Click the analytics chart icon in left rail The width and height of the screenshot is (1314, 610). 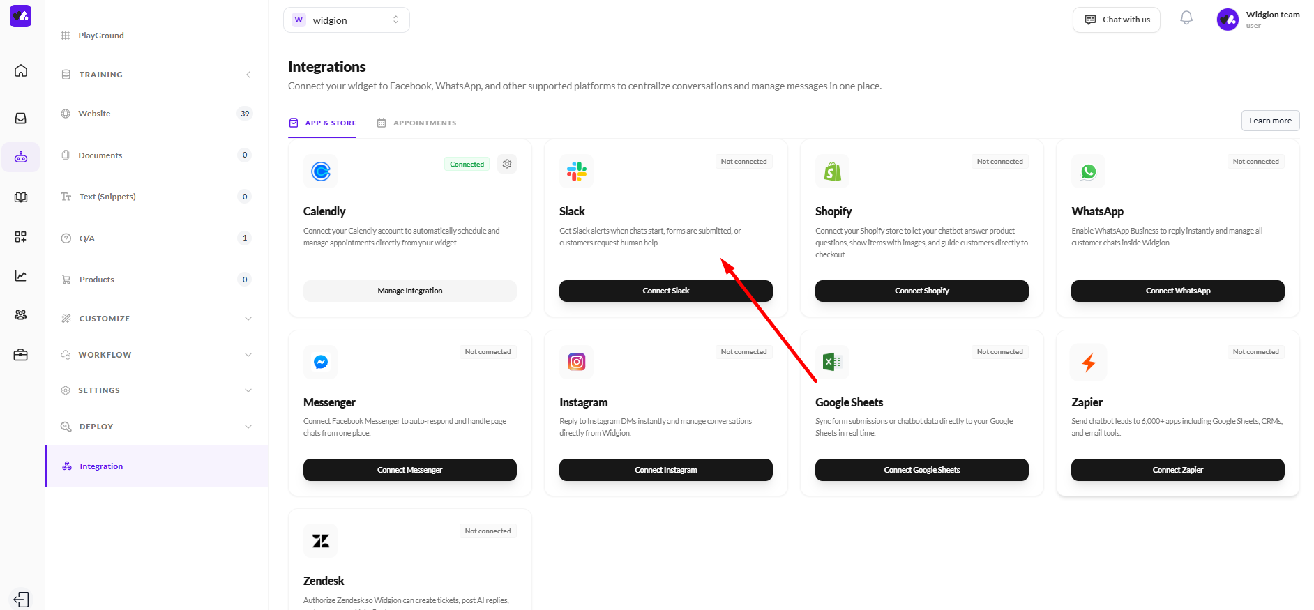tap(21, 276)
